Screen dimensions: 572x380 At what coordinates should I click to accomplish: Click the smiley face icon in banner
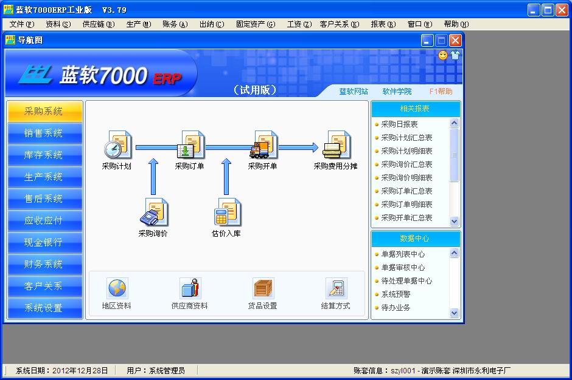[442, 55]
